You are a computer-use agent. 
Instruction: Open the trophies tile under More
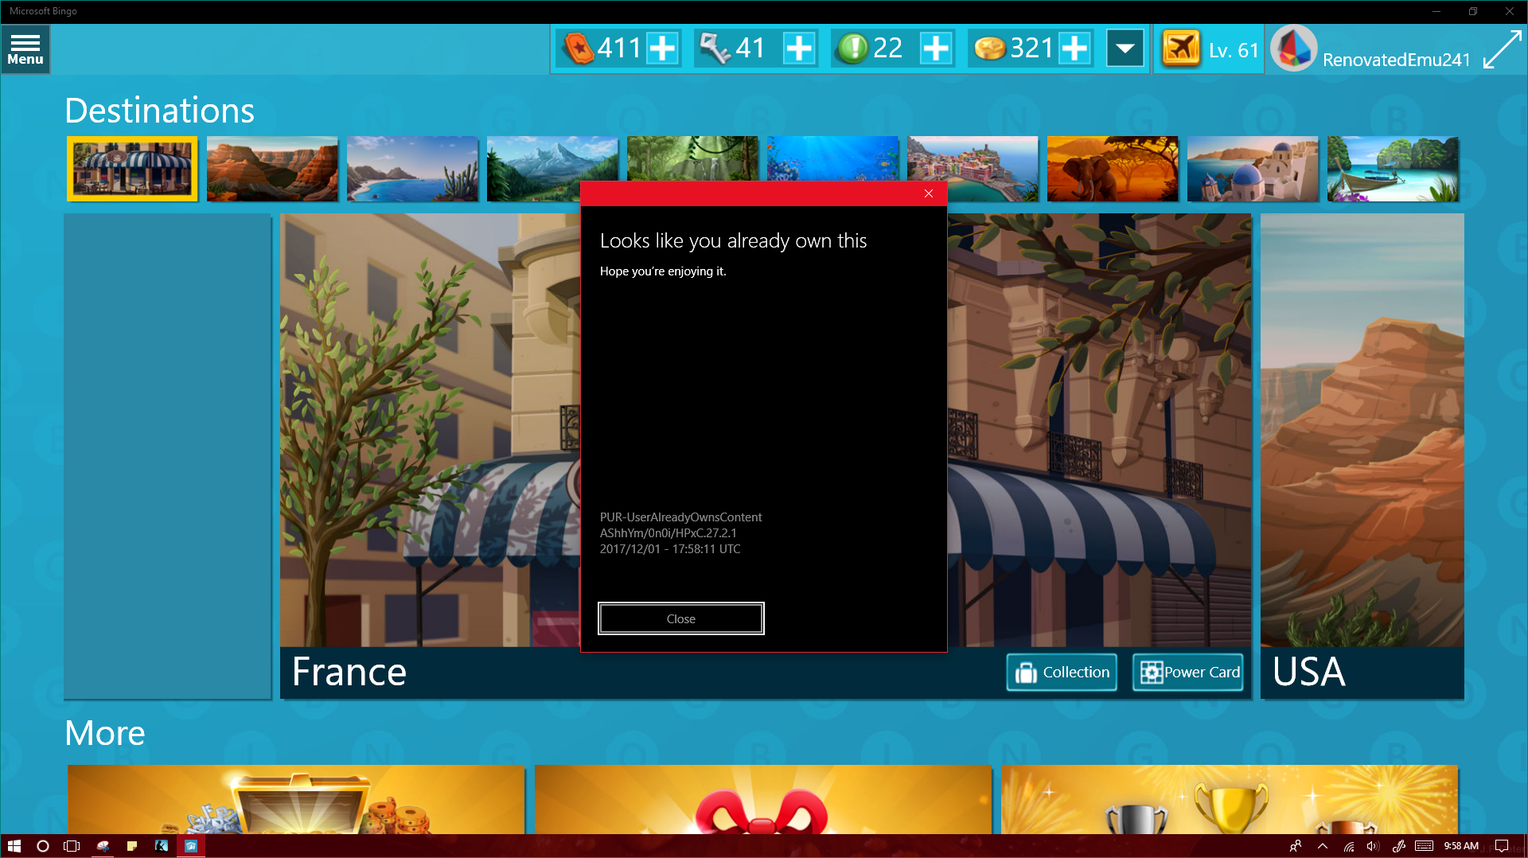click(1229, 799)
